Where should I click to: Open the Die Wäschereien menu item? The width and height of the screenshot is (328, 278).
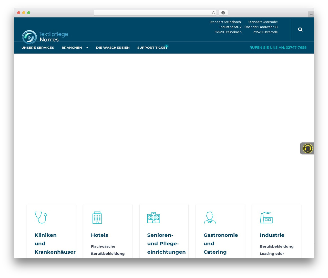(113, 48)
